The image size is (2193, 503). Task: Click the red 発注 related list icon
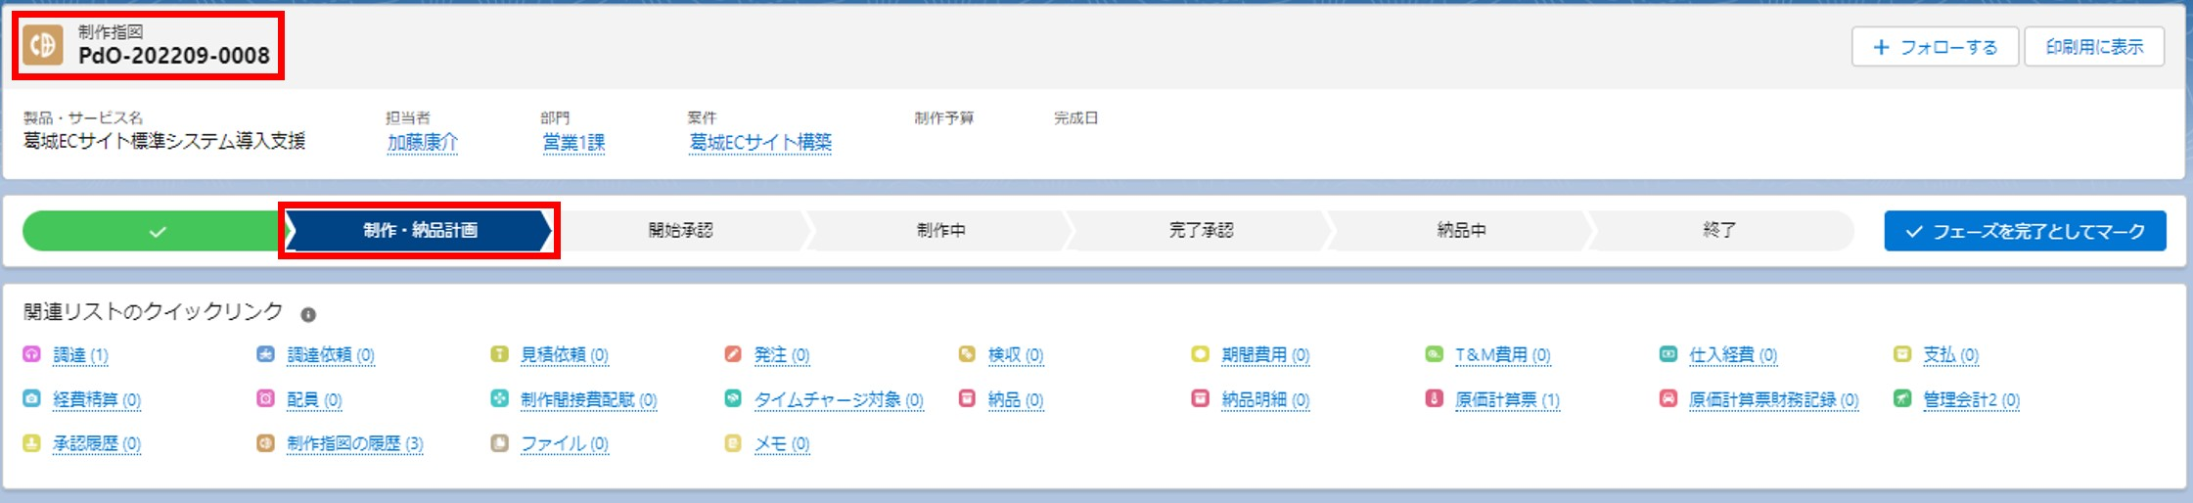tap(733, 354)
